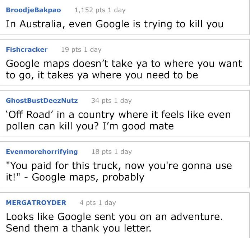Select the 'Looks like Google sent you' comment

(x=114, y=222)
